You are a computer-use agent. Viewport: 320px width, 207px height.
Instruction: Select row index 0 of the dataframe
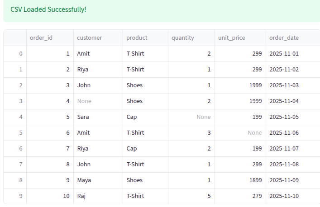tap(20, 54)
